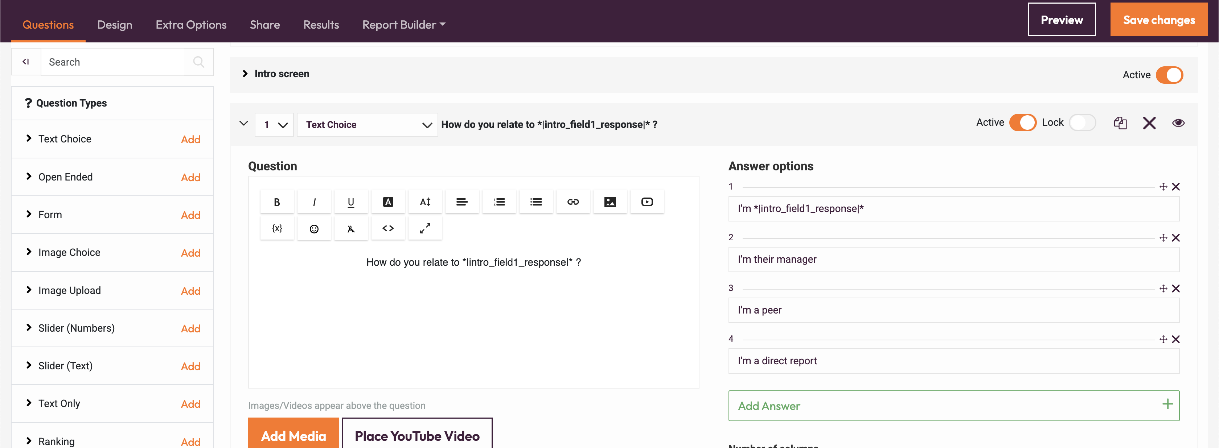This screenshot has height=448, width=1219.
Task: Switch to the Design tab
Action: click(x=115, y=25)
